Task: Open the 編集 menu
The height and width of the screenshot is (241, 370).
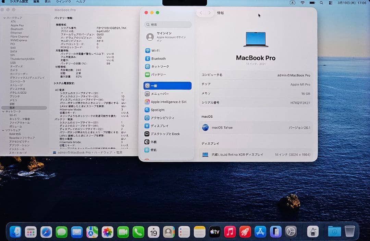Action: tap(36, 2)
